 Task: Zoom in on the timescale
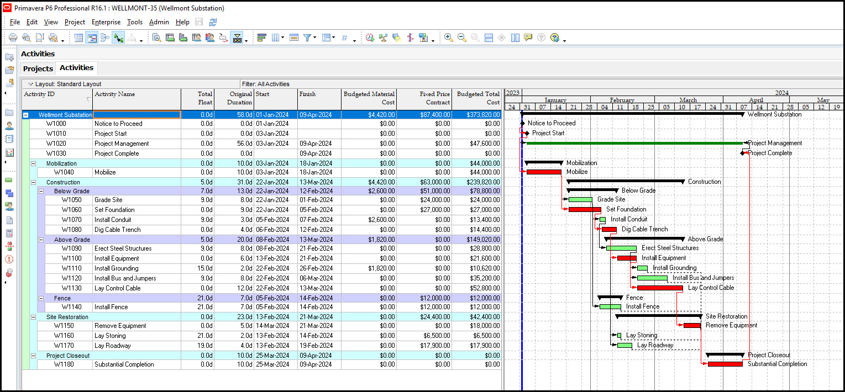coord(448,38)
